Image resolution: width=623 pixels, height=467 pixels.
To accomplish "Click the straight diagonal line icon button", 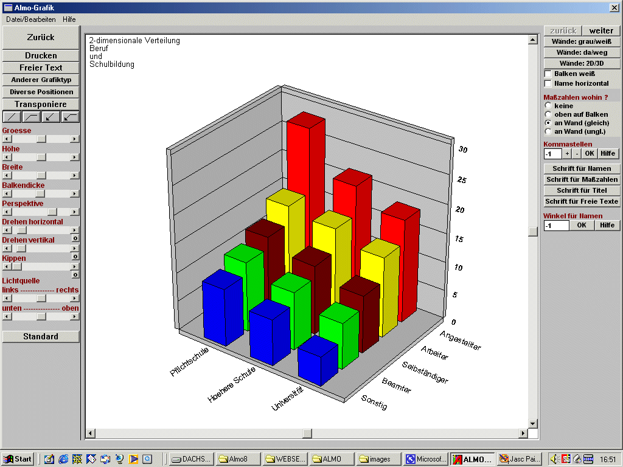I will 12,117.
